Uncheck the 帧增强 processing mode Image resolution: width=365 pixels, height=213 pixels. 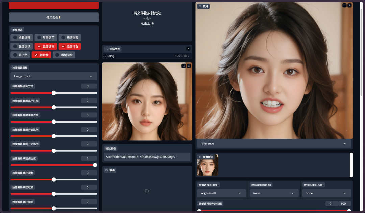tap(42, 55)
